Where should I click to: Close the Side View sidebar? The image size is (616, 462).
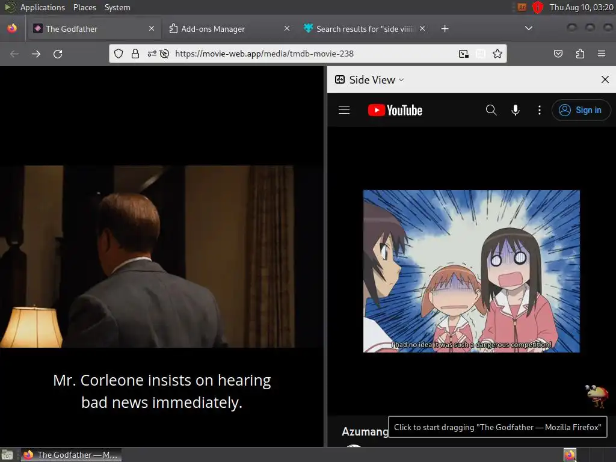[605, 80]
